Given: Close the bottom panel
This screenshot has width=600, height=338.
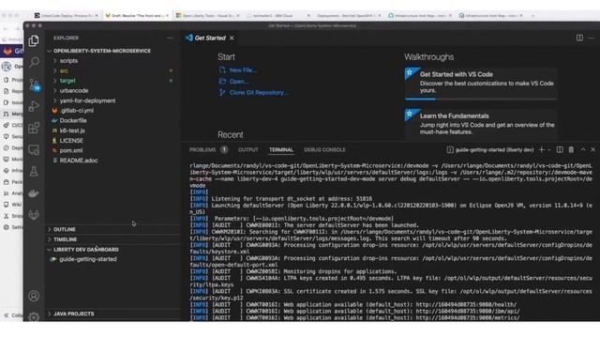Looking at the screenshot, I should click(592, 150).
